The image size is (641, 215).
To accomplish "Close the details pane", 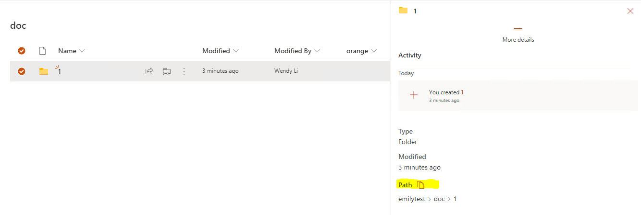I will point(630,11).
